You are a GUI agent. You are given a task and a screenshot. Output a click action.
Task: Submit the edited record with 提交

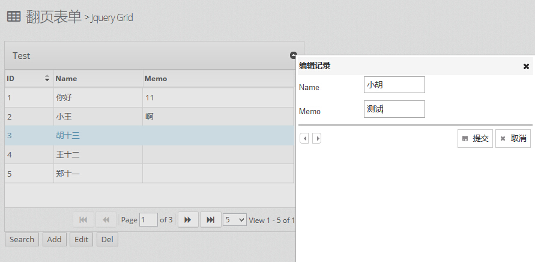click(476, 138)
